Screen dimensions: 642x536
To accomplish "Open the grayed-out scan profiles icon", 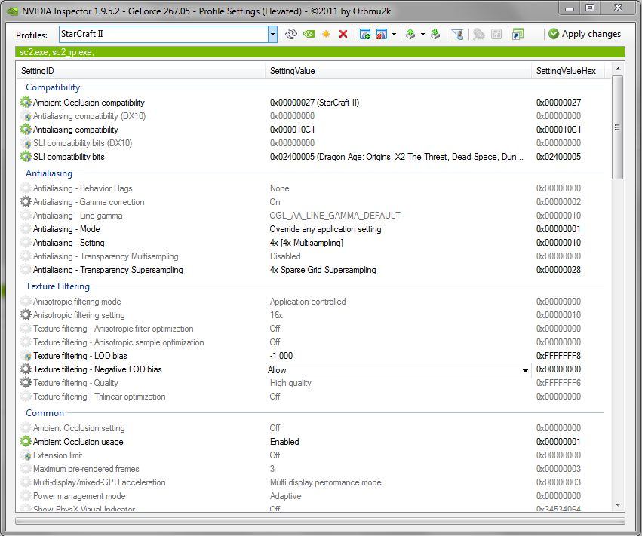I will click(478, 34).
